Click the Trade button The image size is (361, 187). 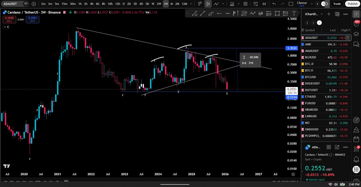click(337, 4)
